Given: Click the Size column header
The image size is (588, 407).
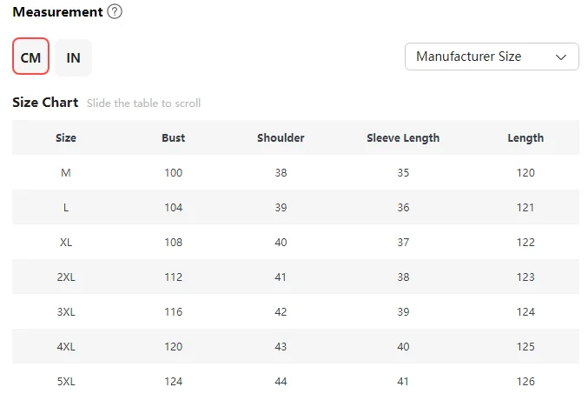Looking at the screenshot, I should pos(66,137).
